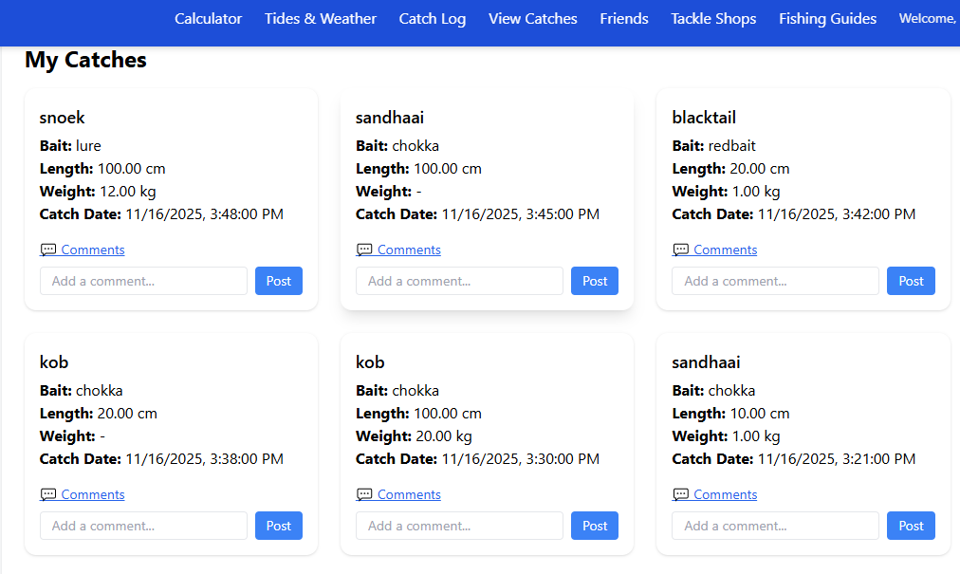Click comment bubble icon on 100 cm sandhaai card
This screenshot has height=574, width=960.
click(x=364, y=250)
